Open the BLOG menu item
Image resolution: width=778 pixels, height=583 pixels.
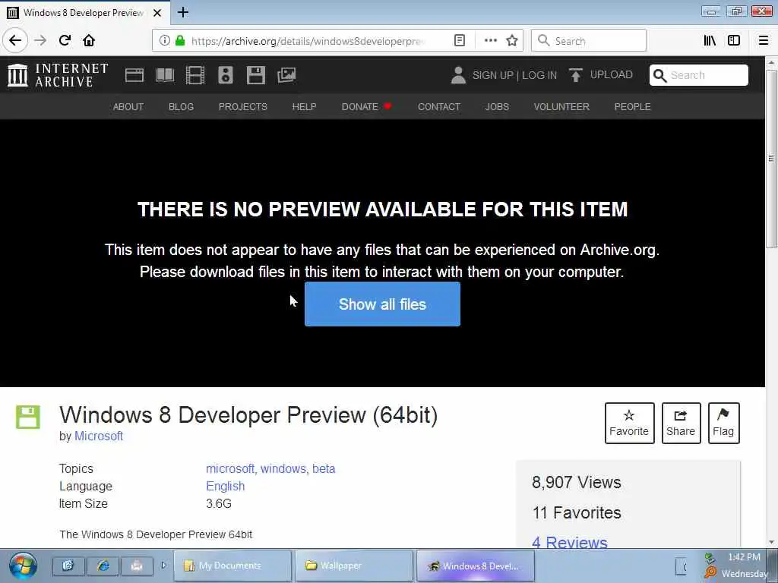(x=181, y=106)
